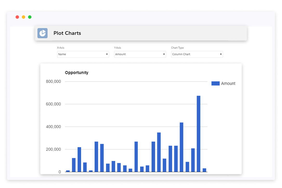Expand the Y-Axis dropdown showing Amount
Viewport: 282px width, 188px height.
[140, 54]
